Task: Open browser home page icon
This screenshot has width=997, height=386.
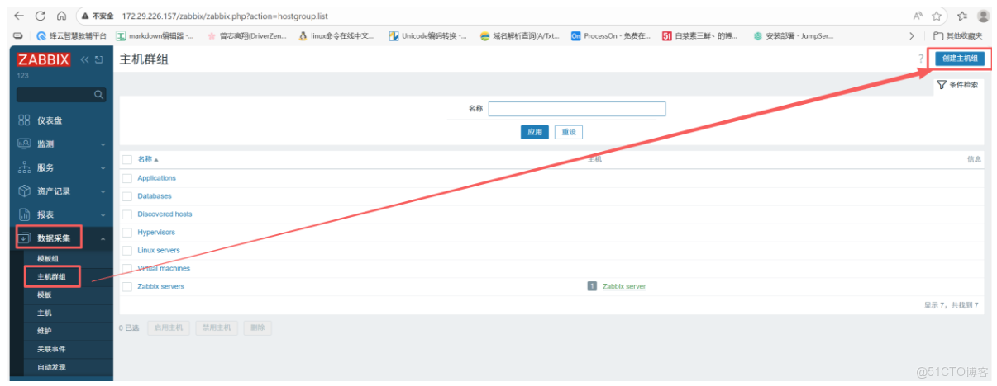Action: tap(62, 16)
